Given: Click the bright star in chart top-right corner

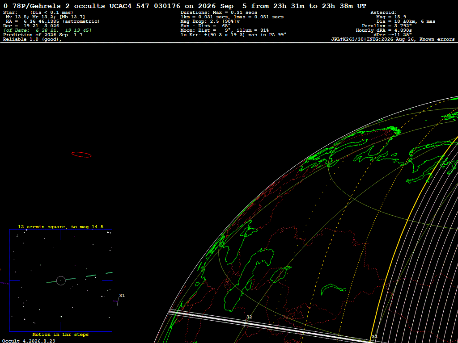Looking at the screenshot, I should tap(108, 232).
